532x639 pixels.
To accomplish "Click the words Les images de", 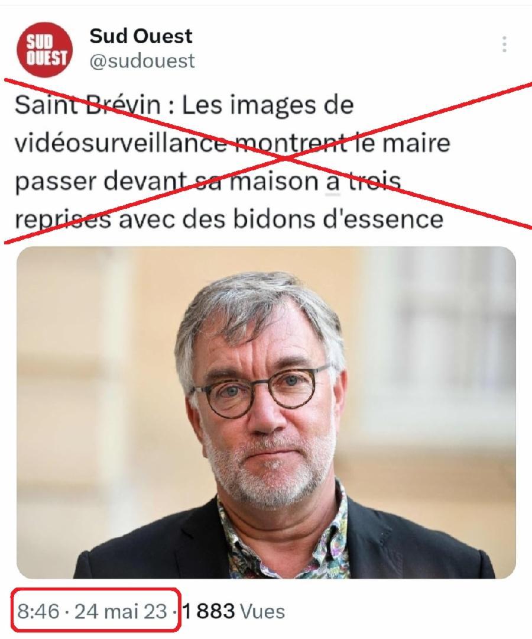I will click(267, 105).
